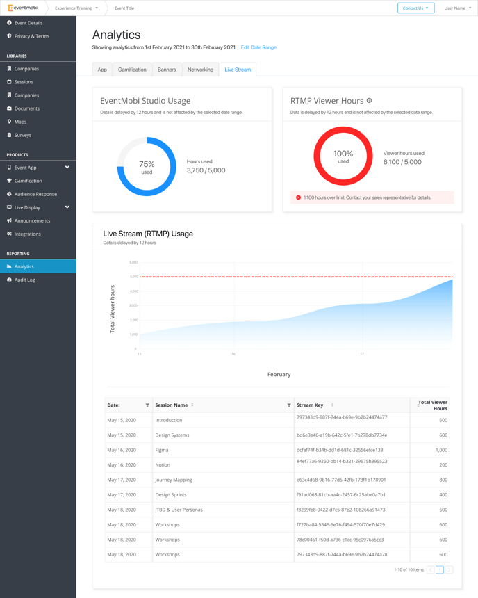Click stream key starting with e63c4d68
Screen dimensions: 478x598
(341, 480)
